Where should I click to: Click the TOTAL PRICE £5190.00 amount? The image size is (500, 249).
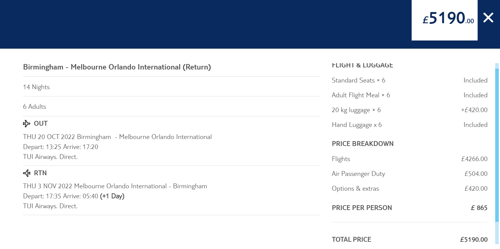click(x=474, y=240)
